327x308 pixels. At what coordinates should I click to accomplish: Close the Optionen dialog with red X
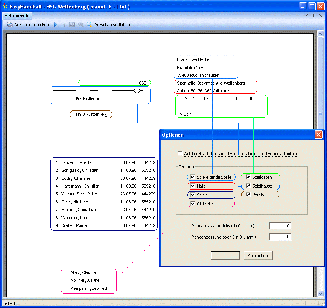319,135
